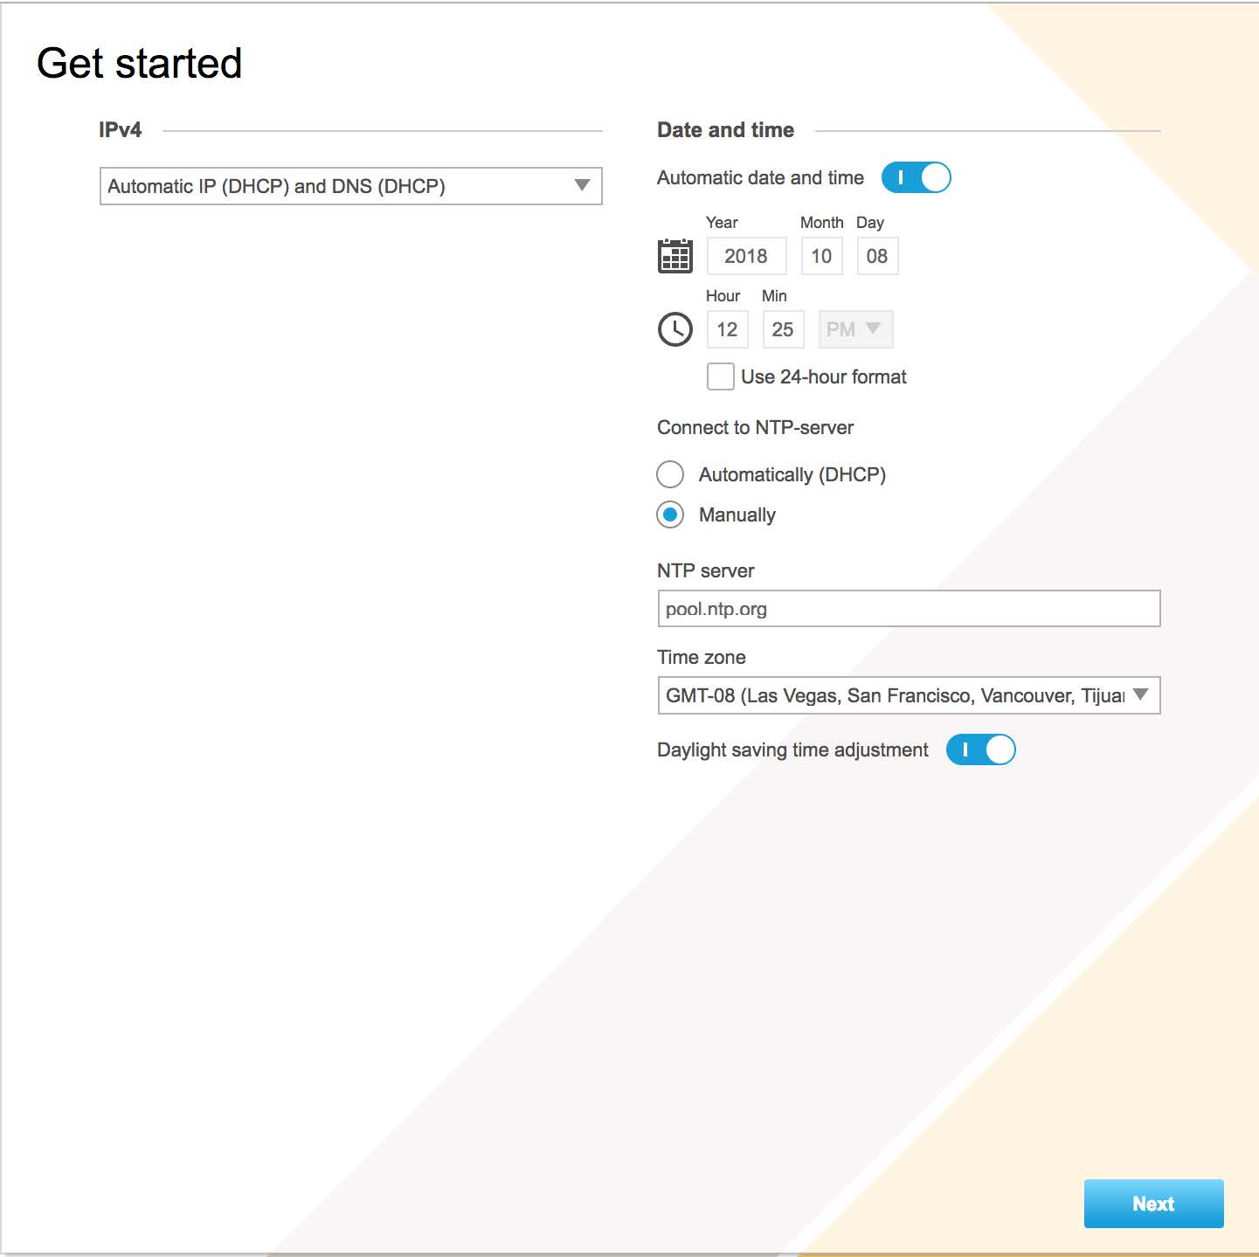Click the Next button

1153,1204
